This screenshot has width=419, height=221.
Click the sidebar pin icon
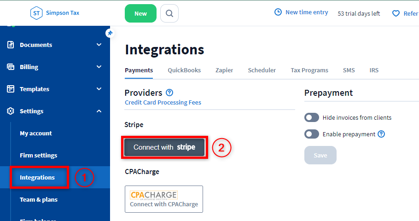click(x=110, y=33)
